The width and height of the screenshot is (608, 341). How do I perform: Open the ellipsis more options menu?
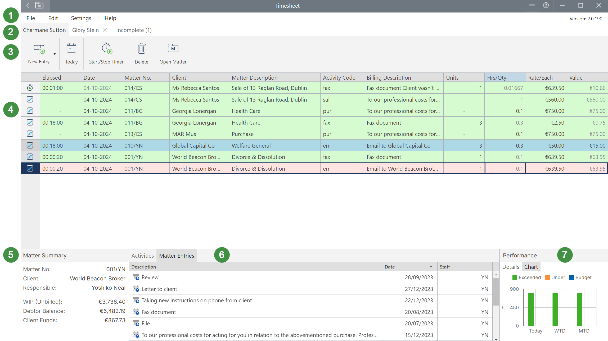coord(532,6)
